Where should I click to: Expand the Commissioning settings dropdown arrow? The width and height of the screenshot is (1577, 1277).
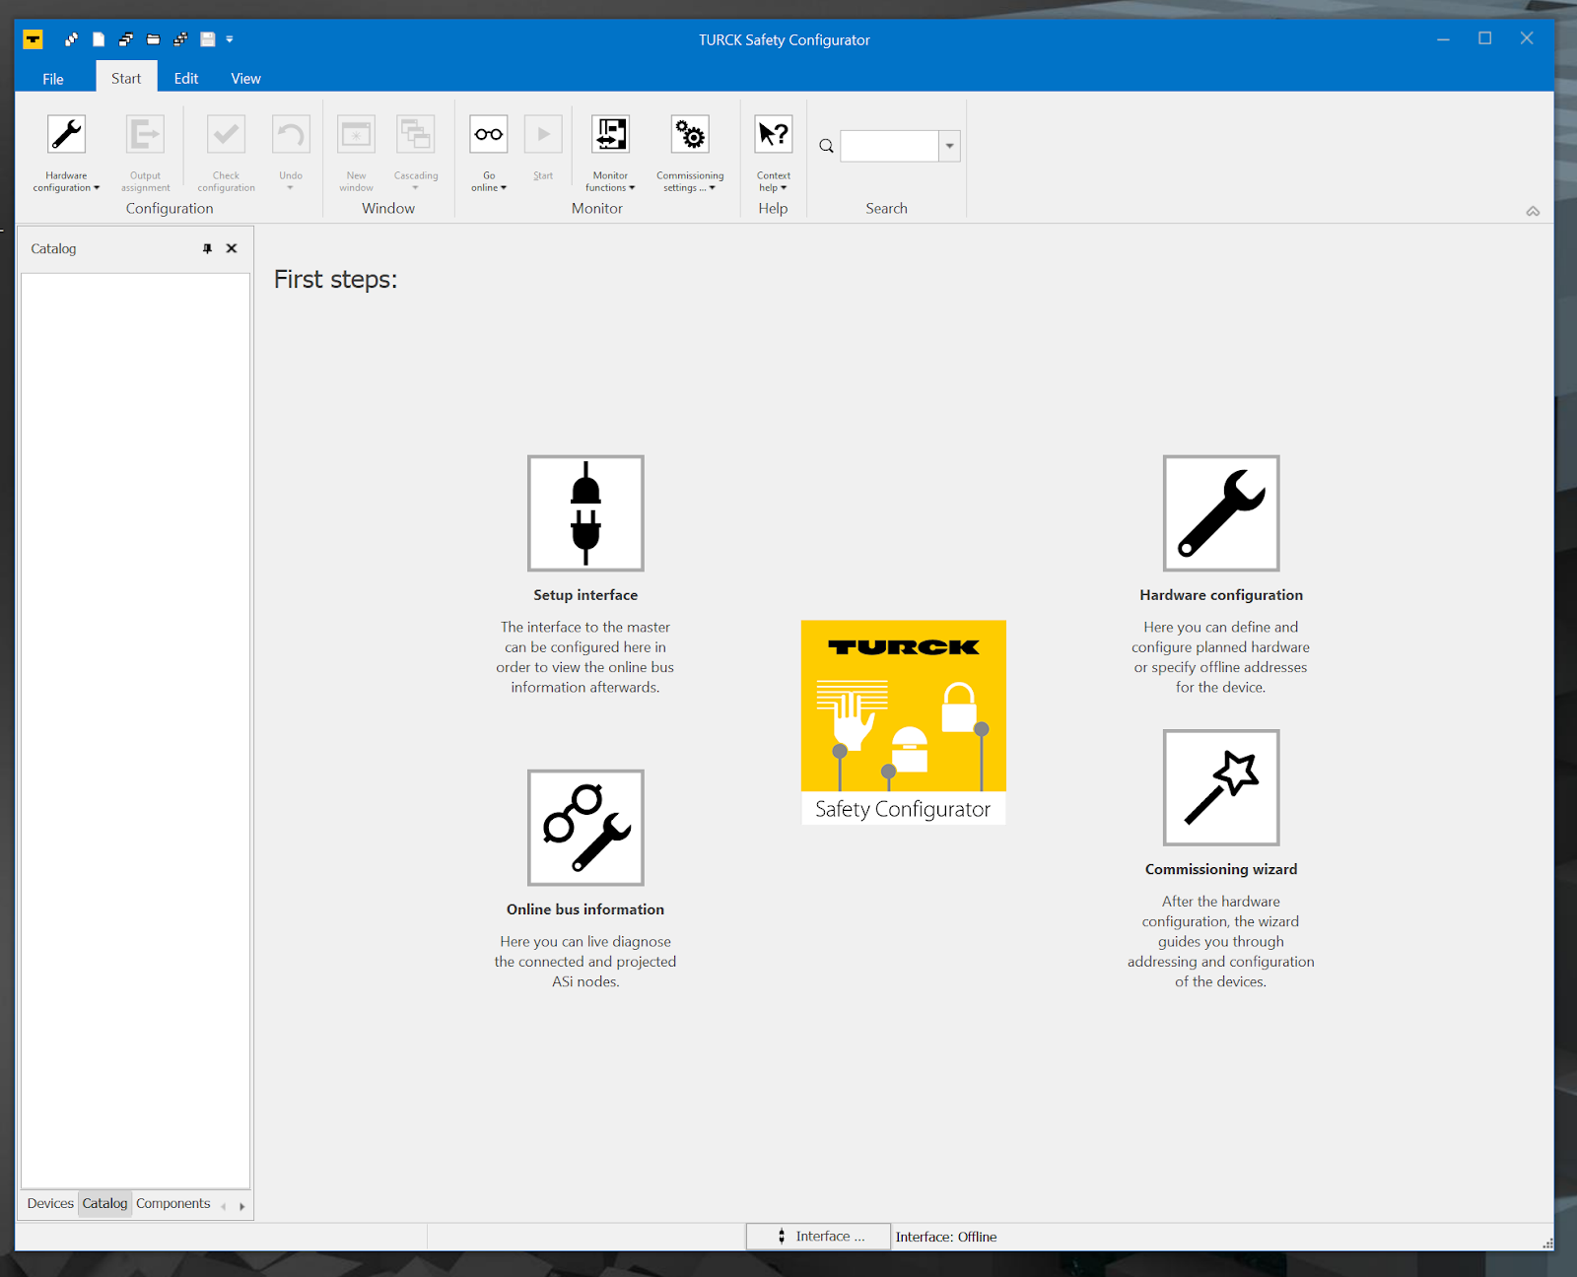coord(713,188)
